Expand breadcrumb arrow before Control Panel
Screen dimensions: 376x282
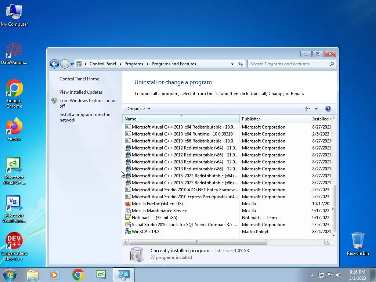coord(85,64)
